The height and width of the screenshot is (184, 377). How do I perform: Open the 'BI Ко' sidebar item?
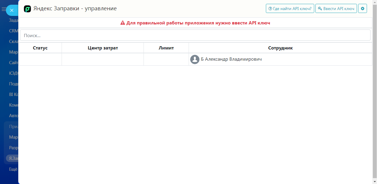pyautogui.click(x=14, y=95)
